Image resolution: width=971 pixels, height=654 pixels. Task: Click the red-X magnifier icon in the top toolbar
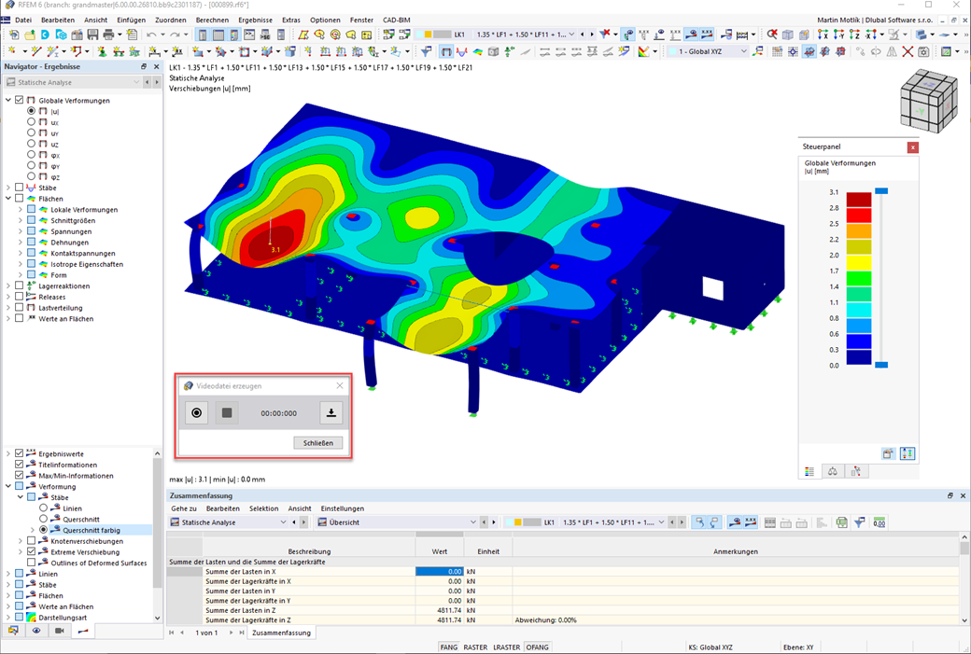pos(771,35)
